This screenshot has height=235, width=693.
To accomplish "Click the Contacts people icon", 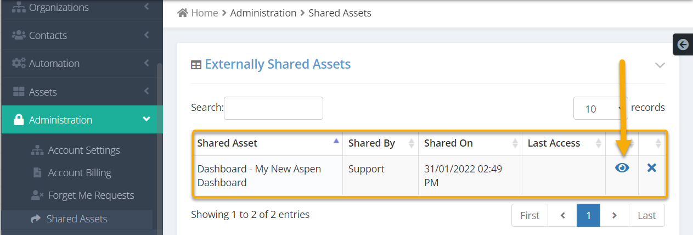I will coord(19,35).
